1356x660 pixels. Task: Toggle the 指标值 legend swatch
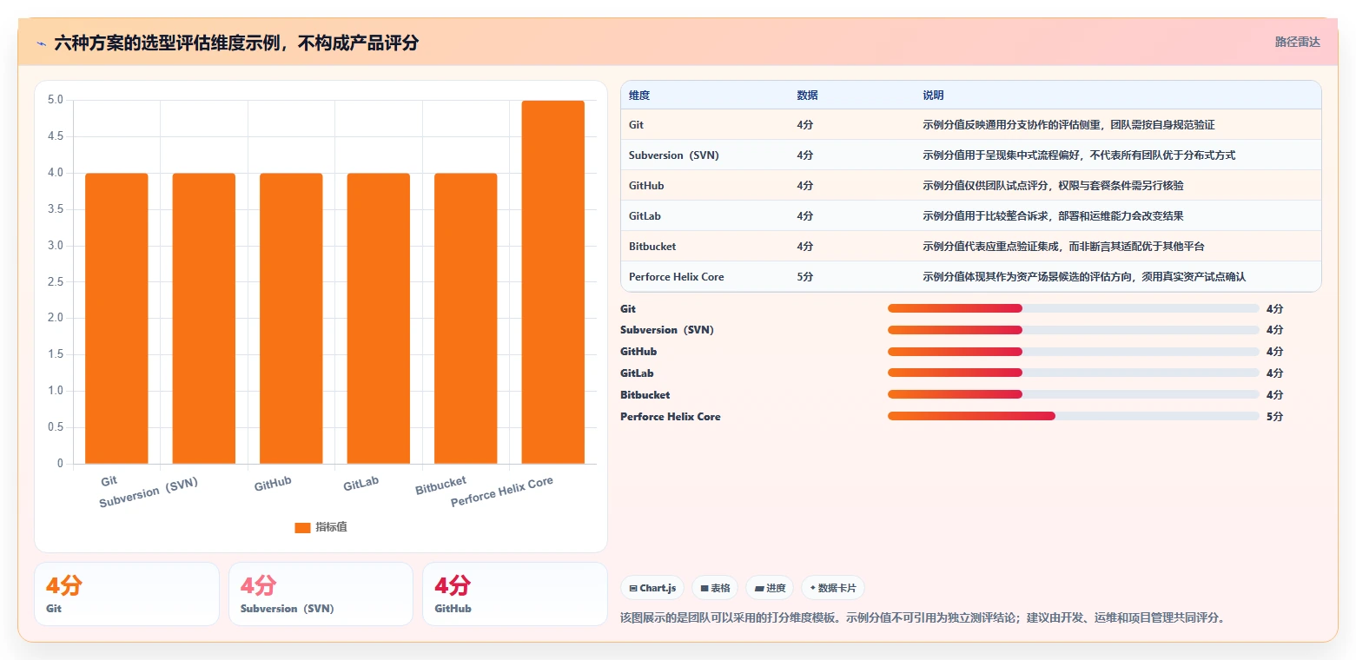[302, 527]
